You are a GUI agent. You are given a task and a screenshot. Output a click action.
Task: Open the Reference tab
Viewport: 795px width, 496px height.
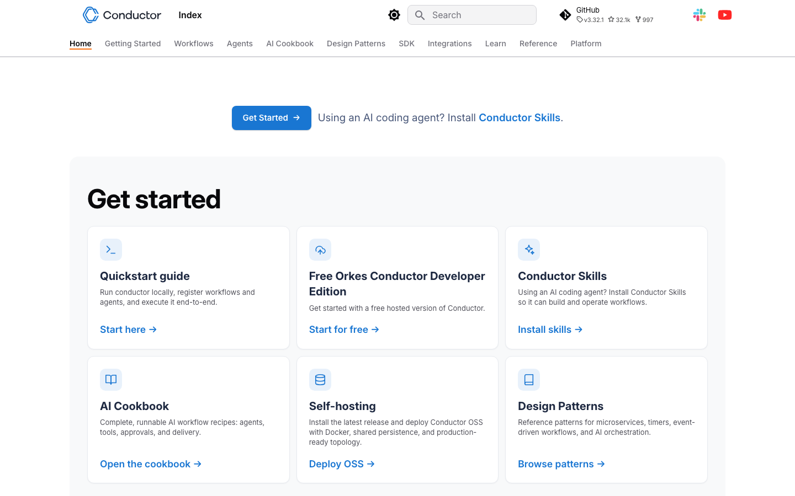[538, 44]
